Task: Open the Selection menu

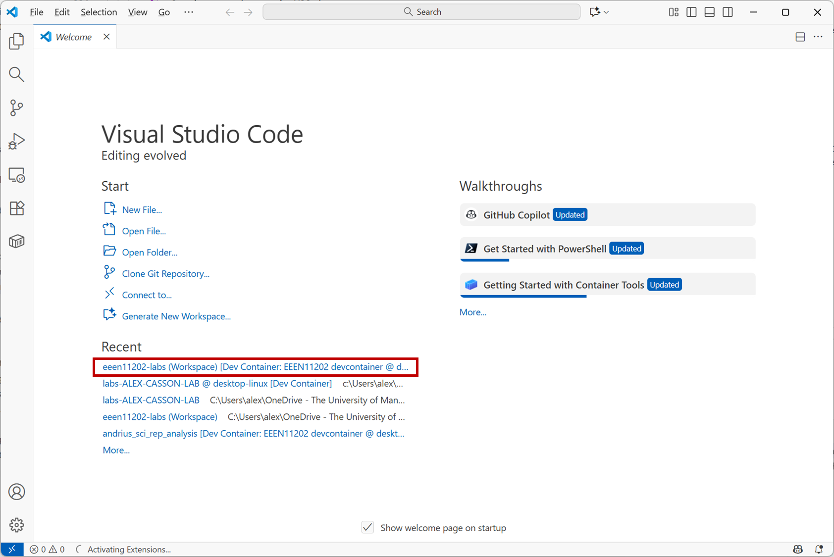Action: tap(99, 12)
